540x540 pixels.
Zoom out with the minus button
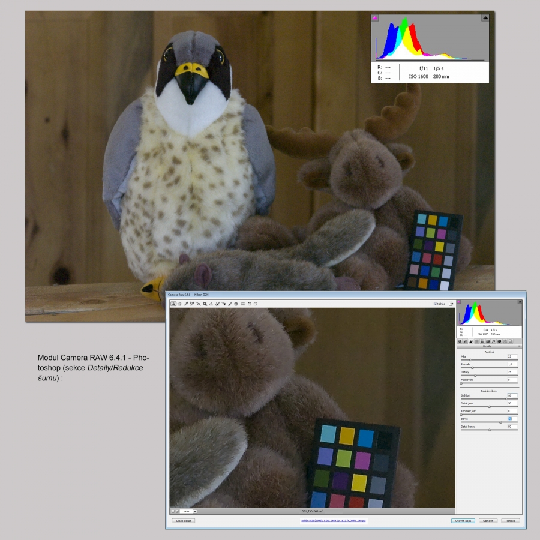[x=173, y=511]
